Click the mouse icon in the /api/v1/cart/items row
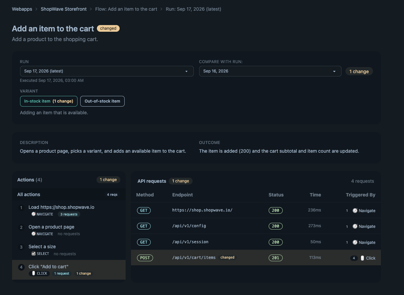The image size is (404, 295). click(362, 258)
